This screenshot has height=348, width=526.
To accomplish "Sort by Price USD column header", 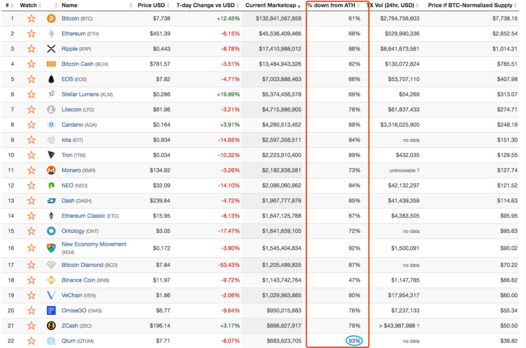I will coord(153,5).
